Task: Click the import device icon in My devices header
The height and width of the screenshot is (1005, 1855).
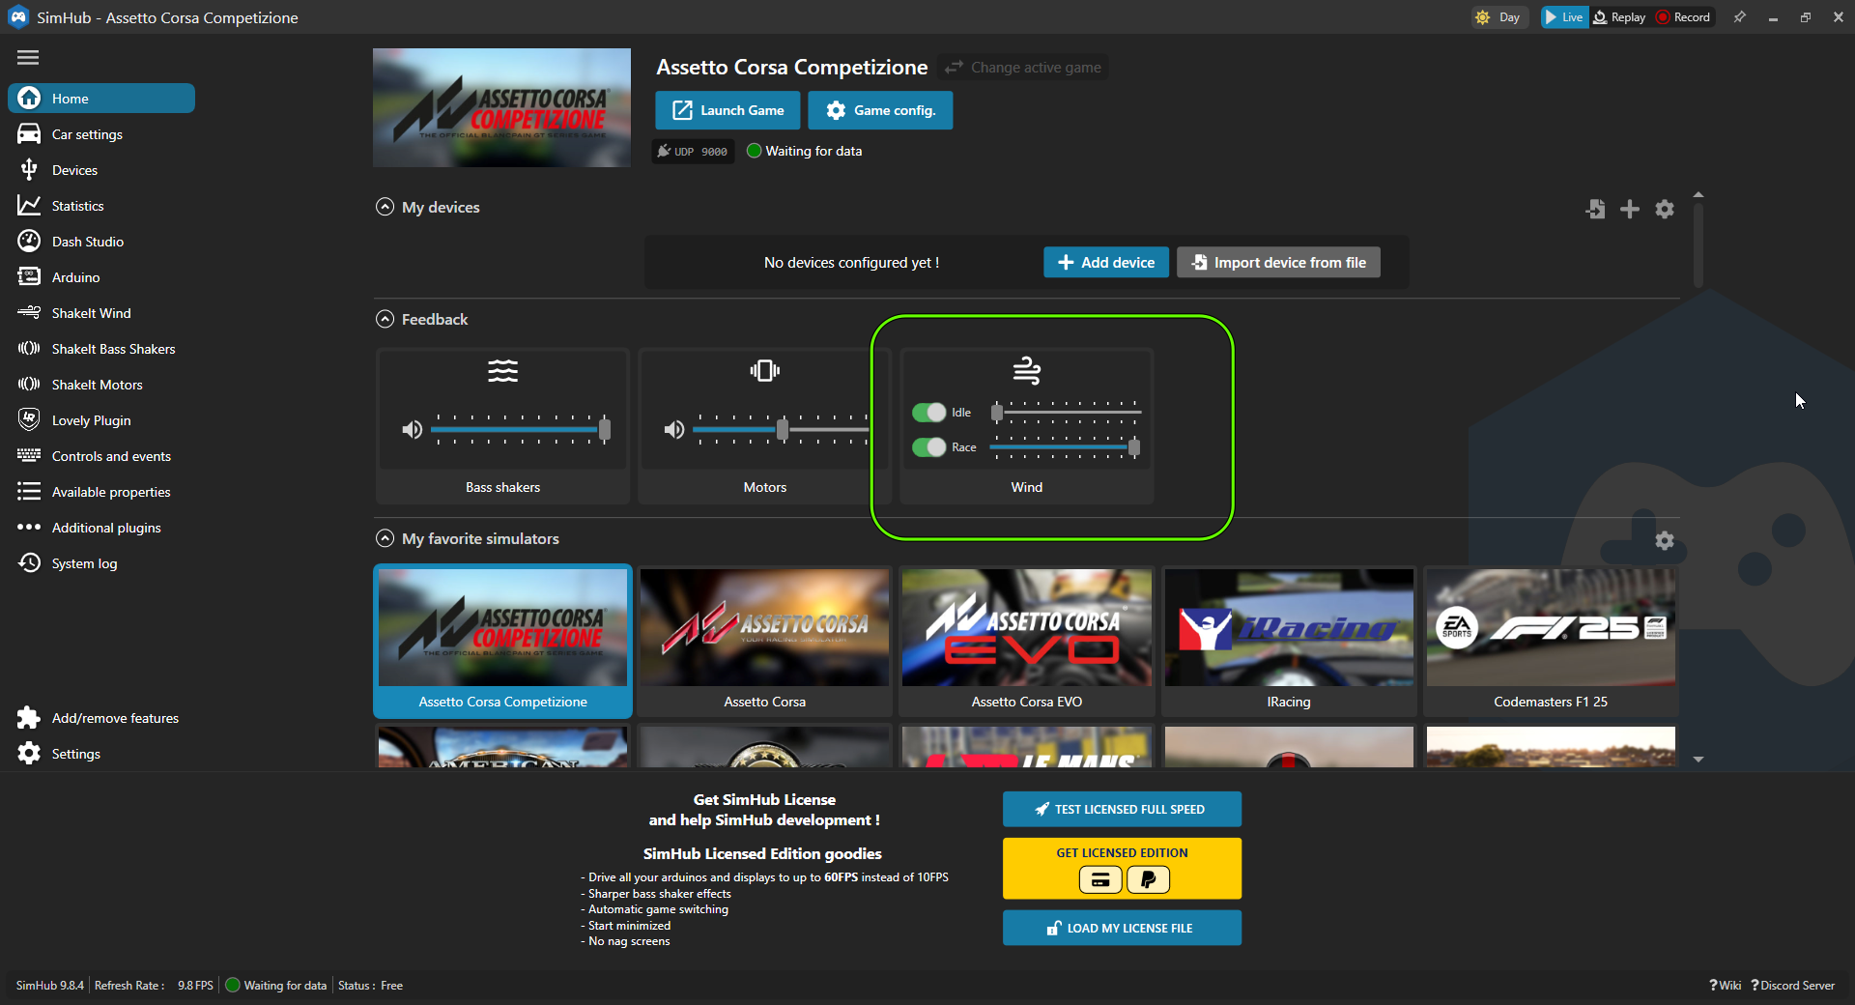Action: [x=1595, y=209]
